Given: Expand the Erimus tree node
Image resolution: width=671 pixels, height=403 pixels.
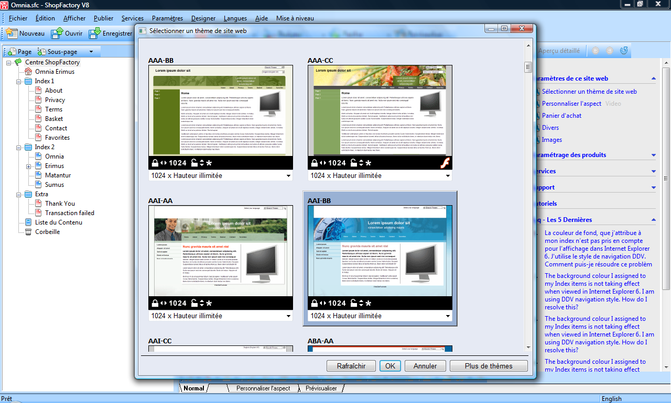Looking at the screenshot, I should pos(28,166).
